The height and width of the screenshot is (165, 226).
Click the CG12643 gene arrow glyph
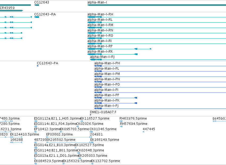[x=37, y=5]
